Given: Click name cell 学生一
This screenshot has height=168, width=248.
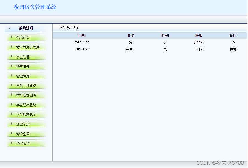Looking at the screenshot, I should [x=131, y=49].
